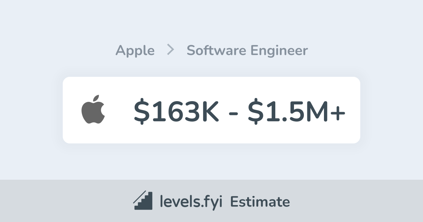Viewport: 423px width, 222px height.
Task: Open the levels.fyi wordmark text
Action: [x=191, y=202]
